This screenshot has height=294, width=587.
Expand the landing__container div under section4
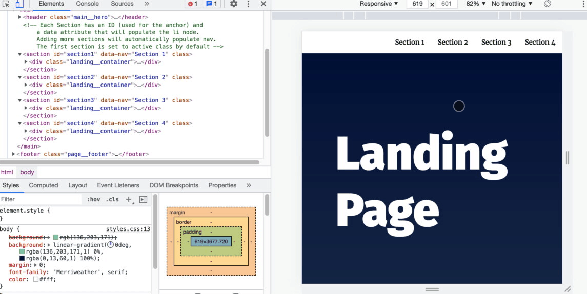(x=26, y=131)
